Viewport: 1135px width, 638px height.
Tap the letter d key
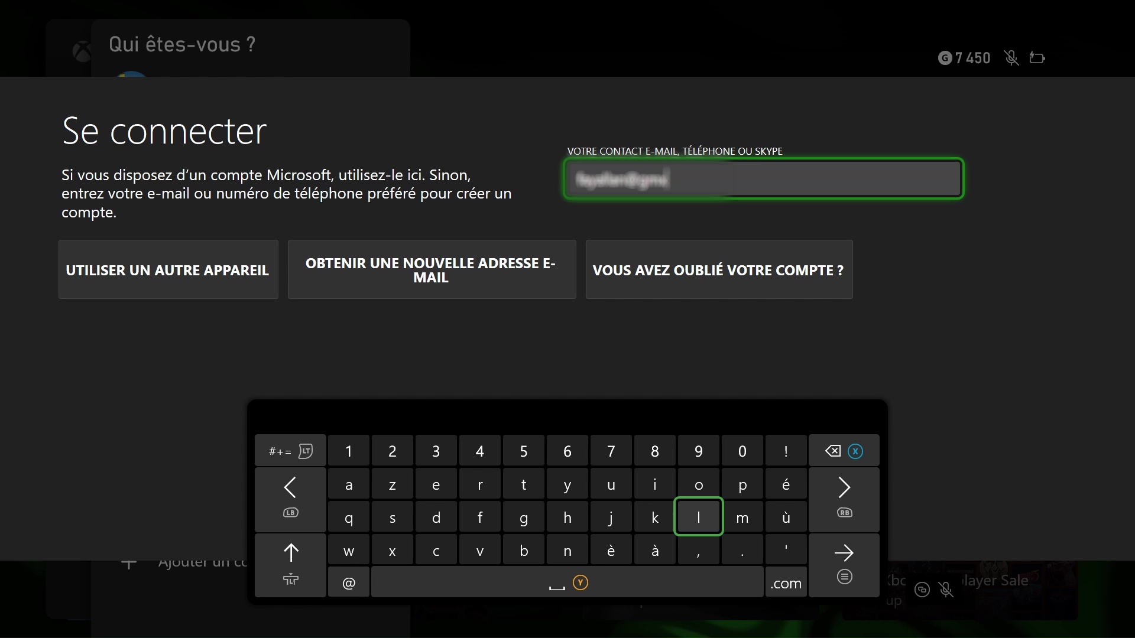click(x=436, y=517)
